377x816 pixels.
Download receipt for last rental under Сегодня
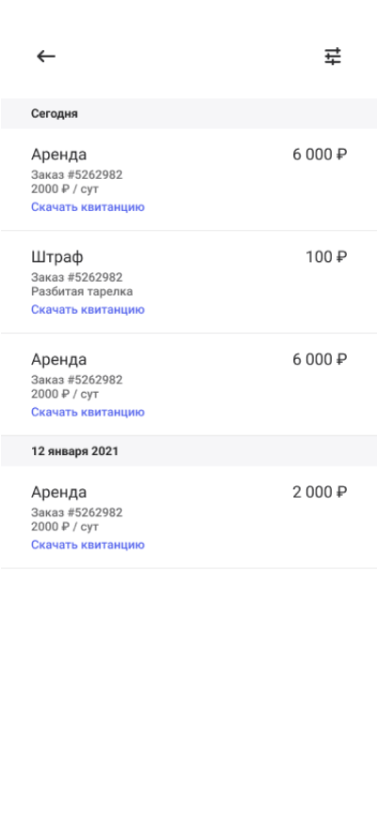pos(88,412)
